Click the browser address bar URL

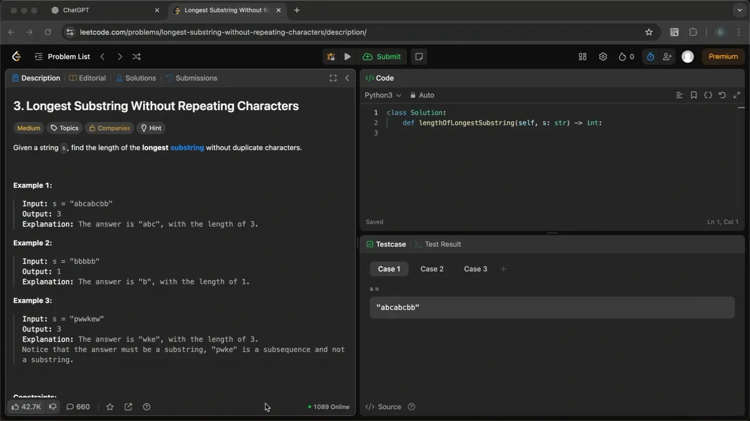(223, 32)
